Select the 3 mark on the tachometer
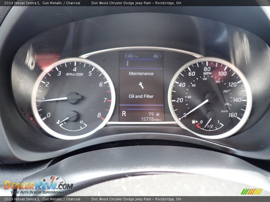 click(59, 74)
